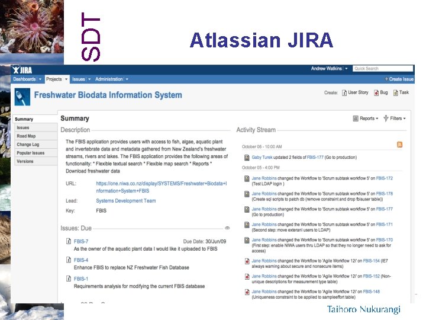
Task: Open the Systems Development Team lead link
Action: 126,201
